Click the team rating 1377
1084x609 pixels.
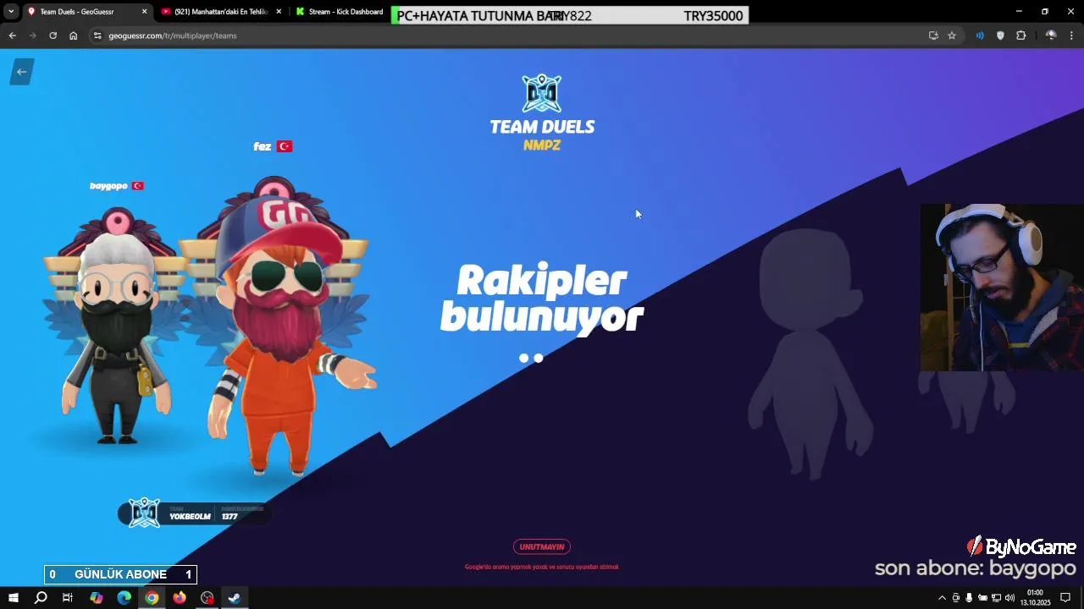230,517
